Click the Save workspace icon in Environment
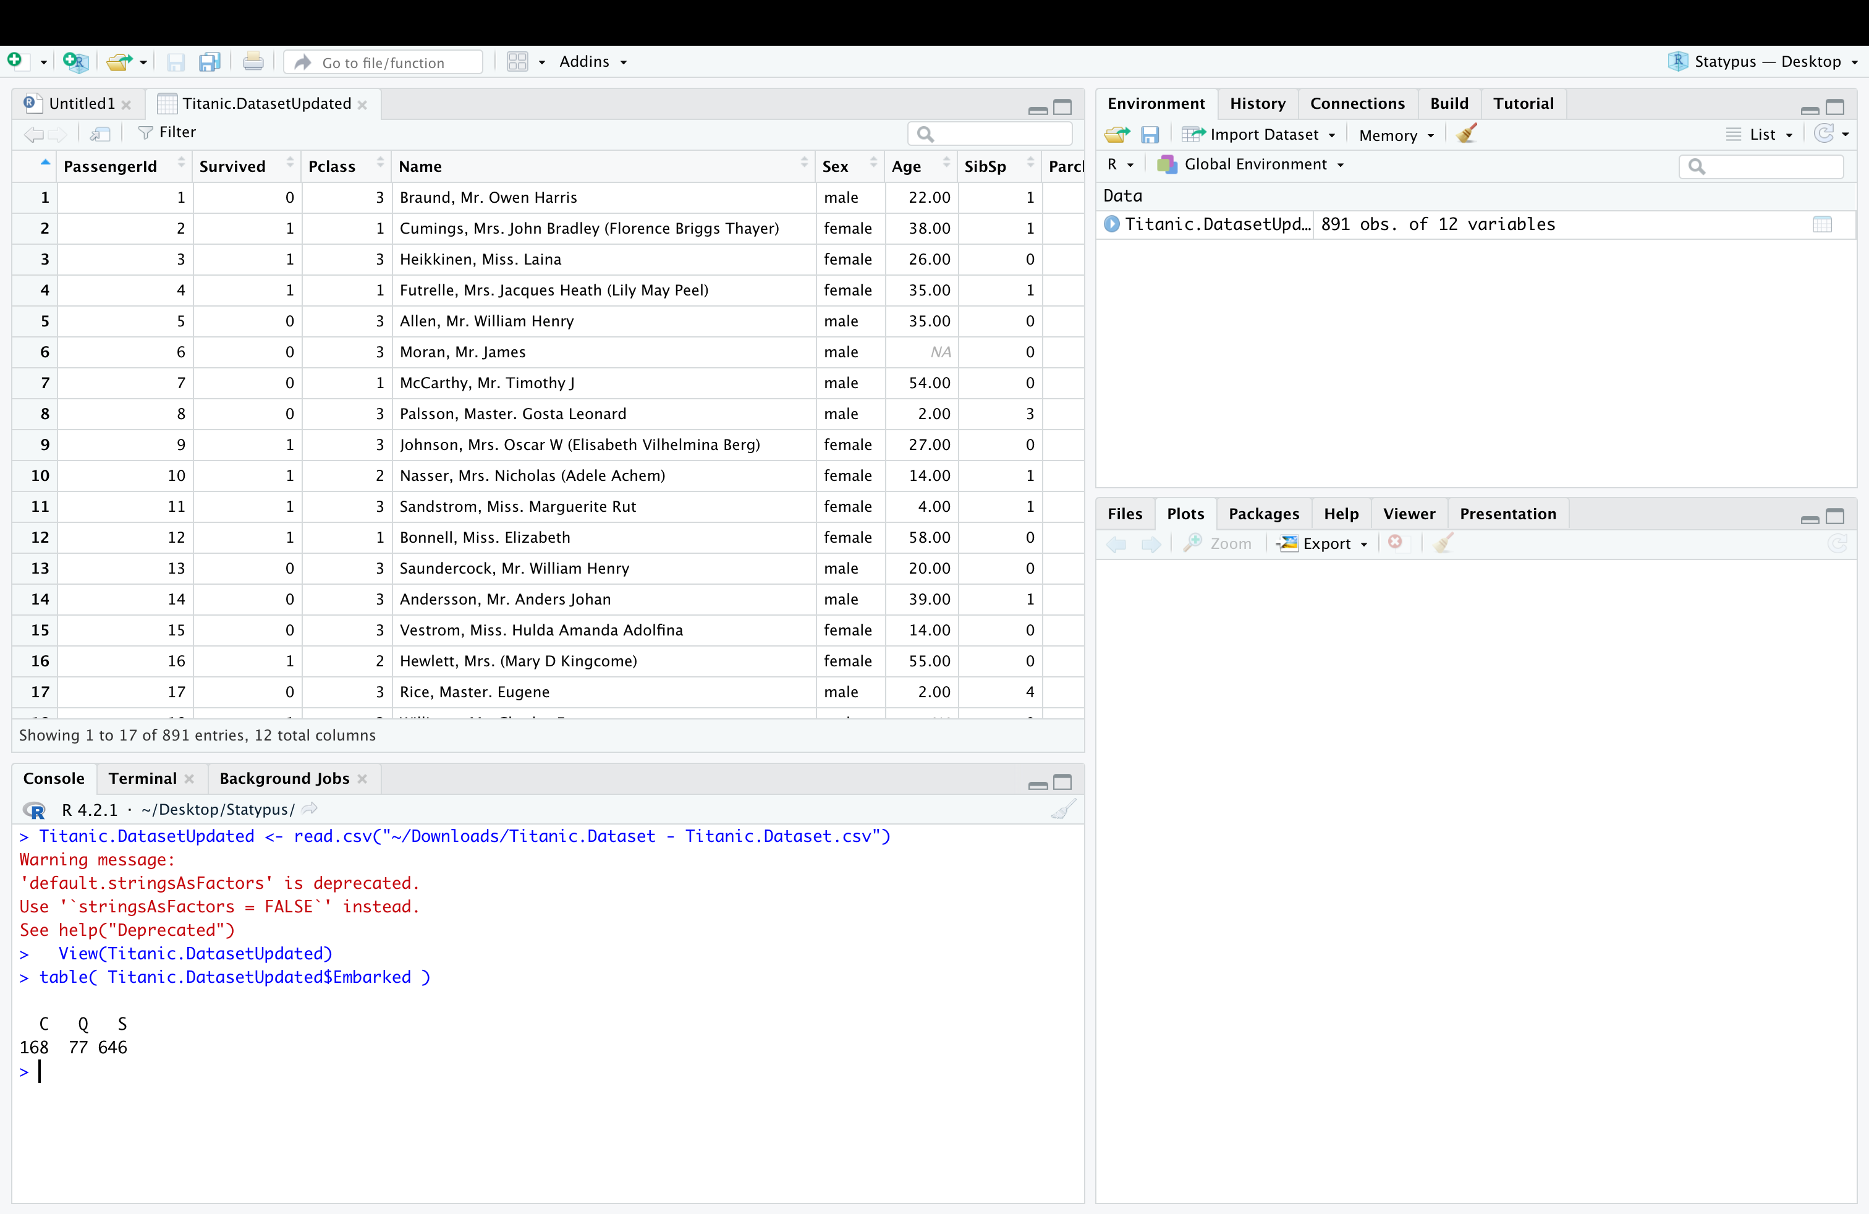 coord(1150,135)
